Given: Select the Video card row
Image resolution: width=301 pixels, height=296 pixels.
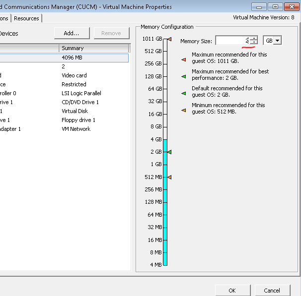Looking at the screenshot, I should (64, 75).
